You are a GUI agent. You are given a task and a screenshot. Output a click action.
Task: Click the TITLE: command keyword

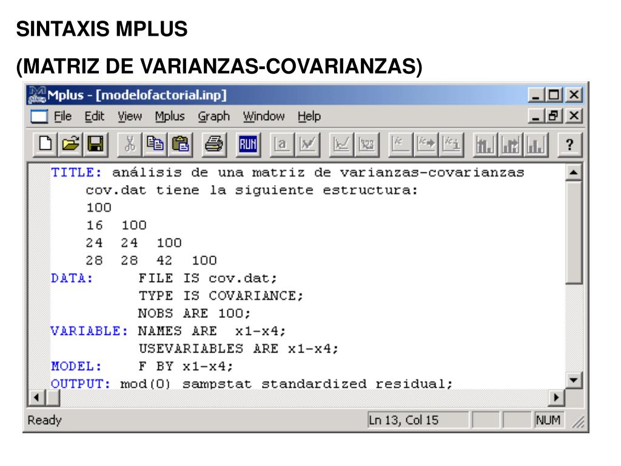(76, 173)
